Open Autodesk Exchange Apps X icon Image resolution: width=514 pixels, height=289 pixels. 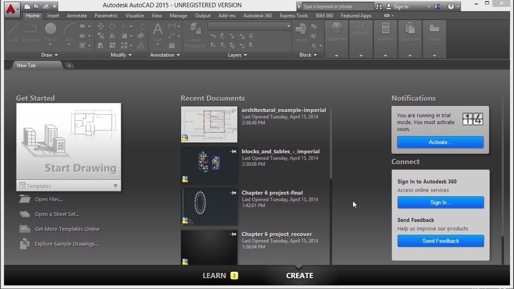tap(437, 7)
